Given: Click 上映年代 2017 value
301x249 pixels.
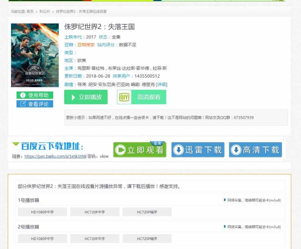Looking at the screenshot, I should click(91, 37).
